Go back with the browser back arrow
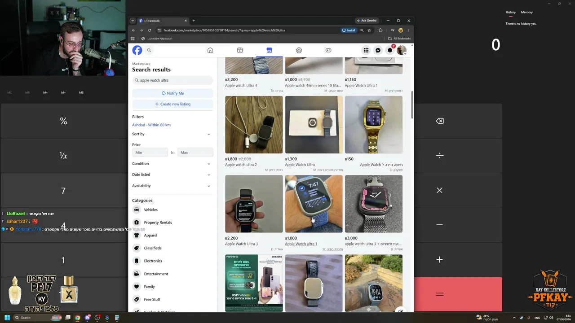The width and height of the screenshot is (575, 323). coord(133,30)
